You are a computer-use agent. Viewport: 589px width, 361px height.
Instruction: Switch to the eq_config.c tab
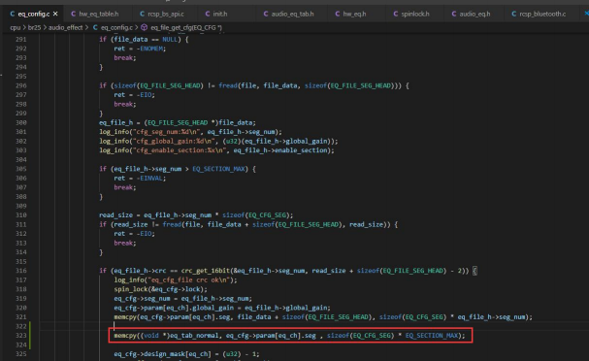[33, 14]
